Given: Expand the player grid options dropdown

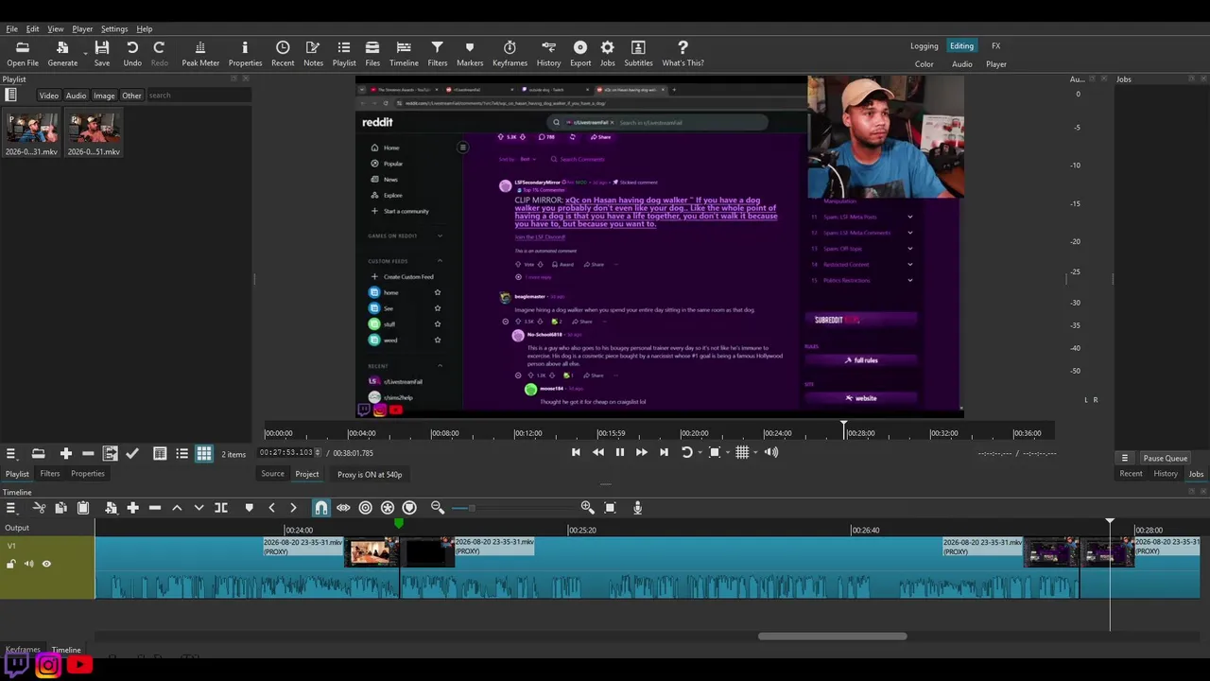Looking at the screenshot, I should [754, 452].
